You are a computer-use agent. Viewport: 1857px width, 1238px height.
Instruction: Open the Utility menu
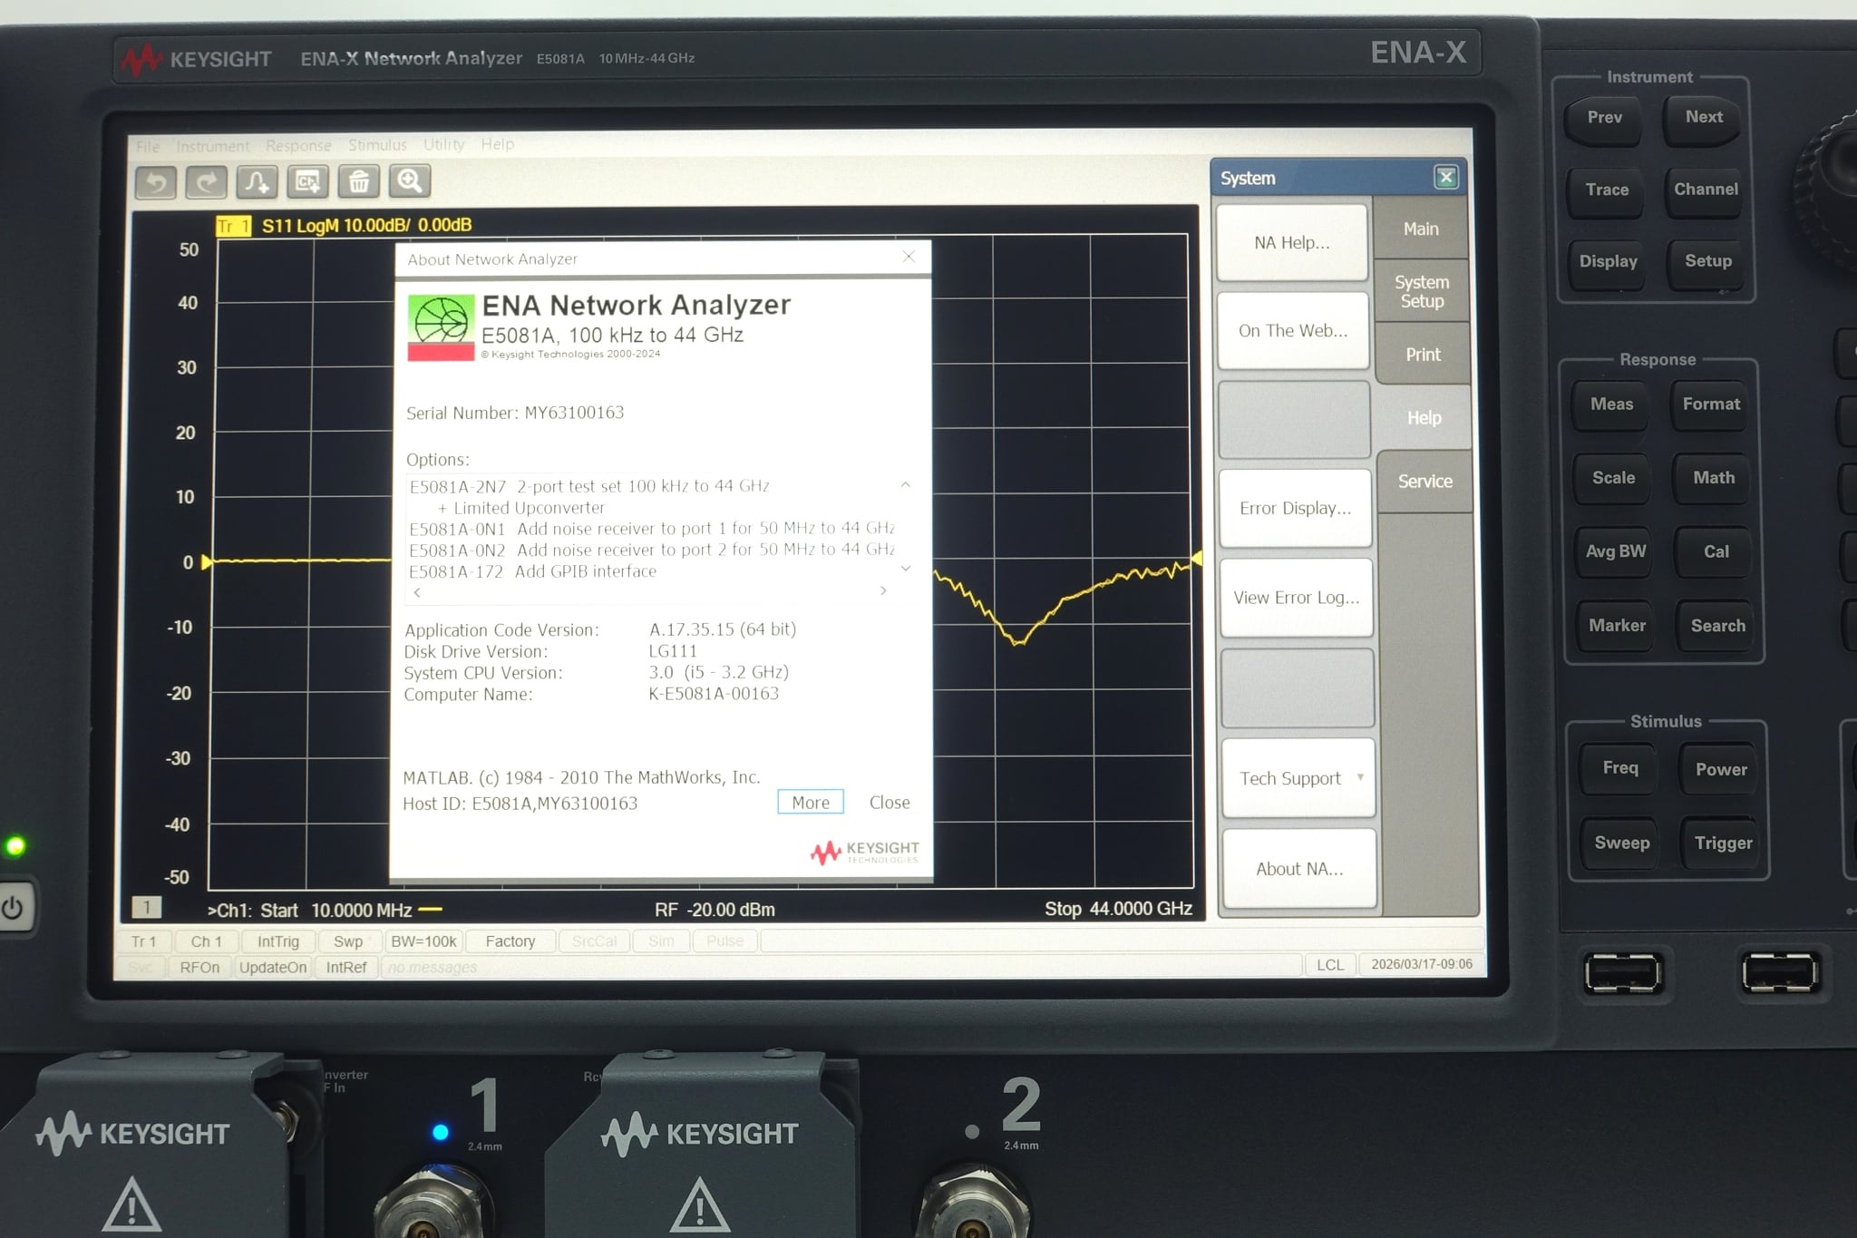(x=443, y=144)
